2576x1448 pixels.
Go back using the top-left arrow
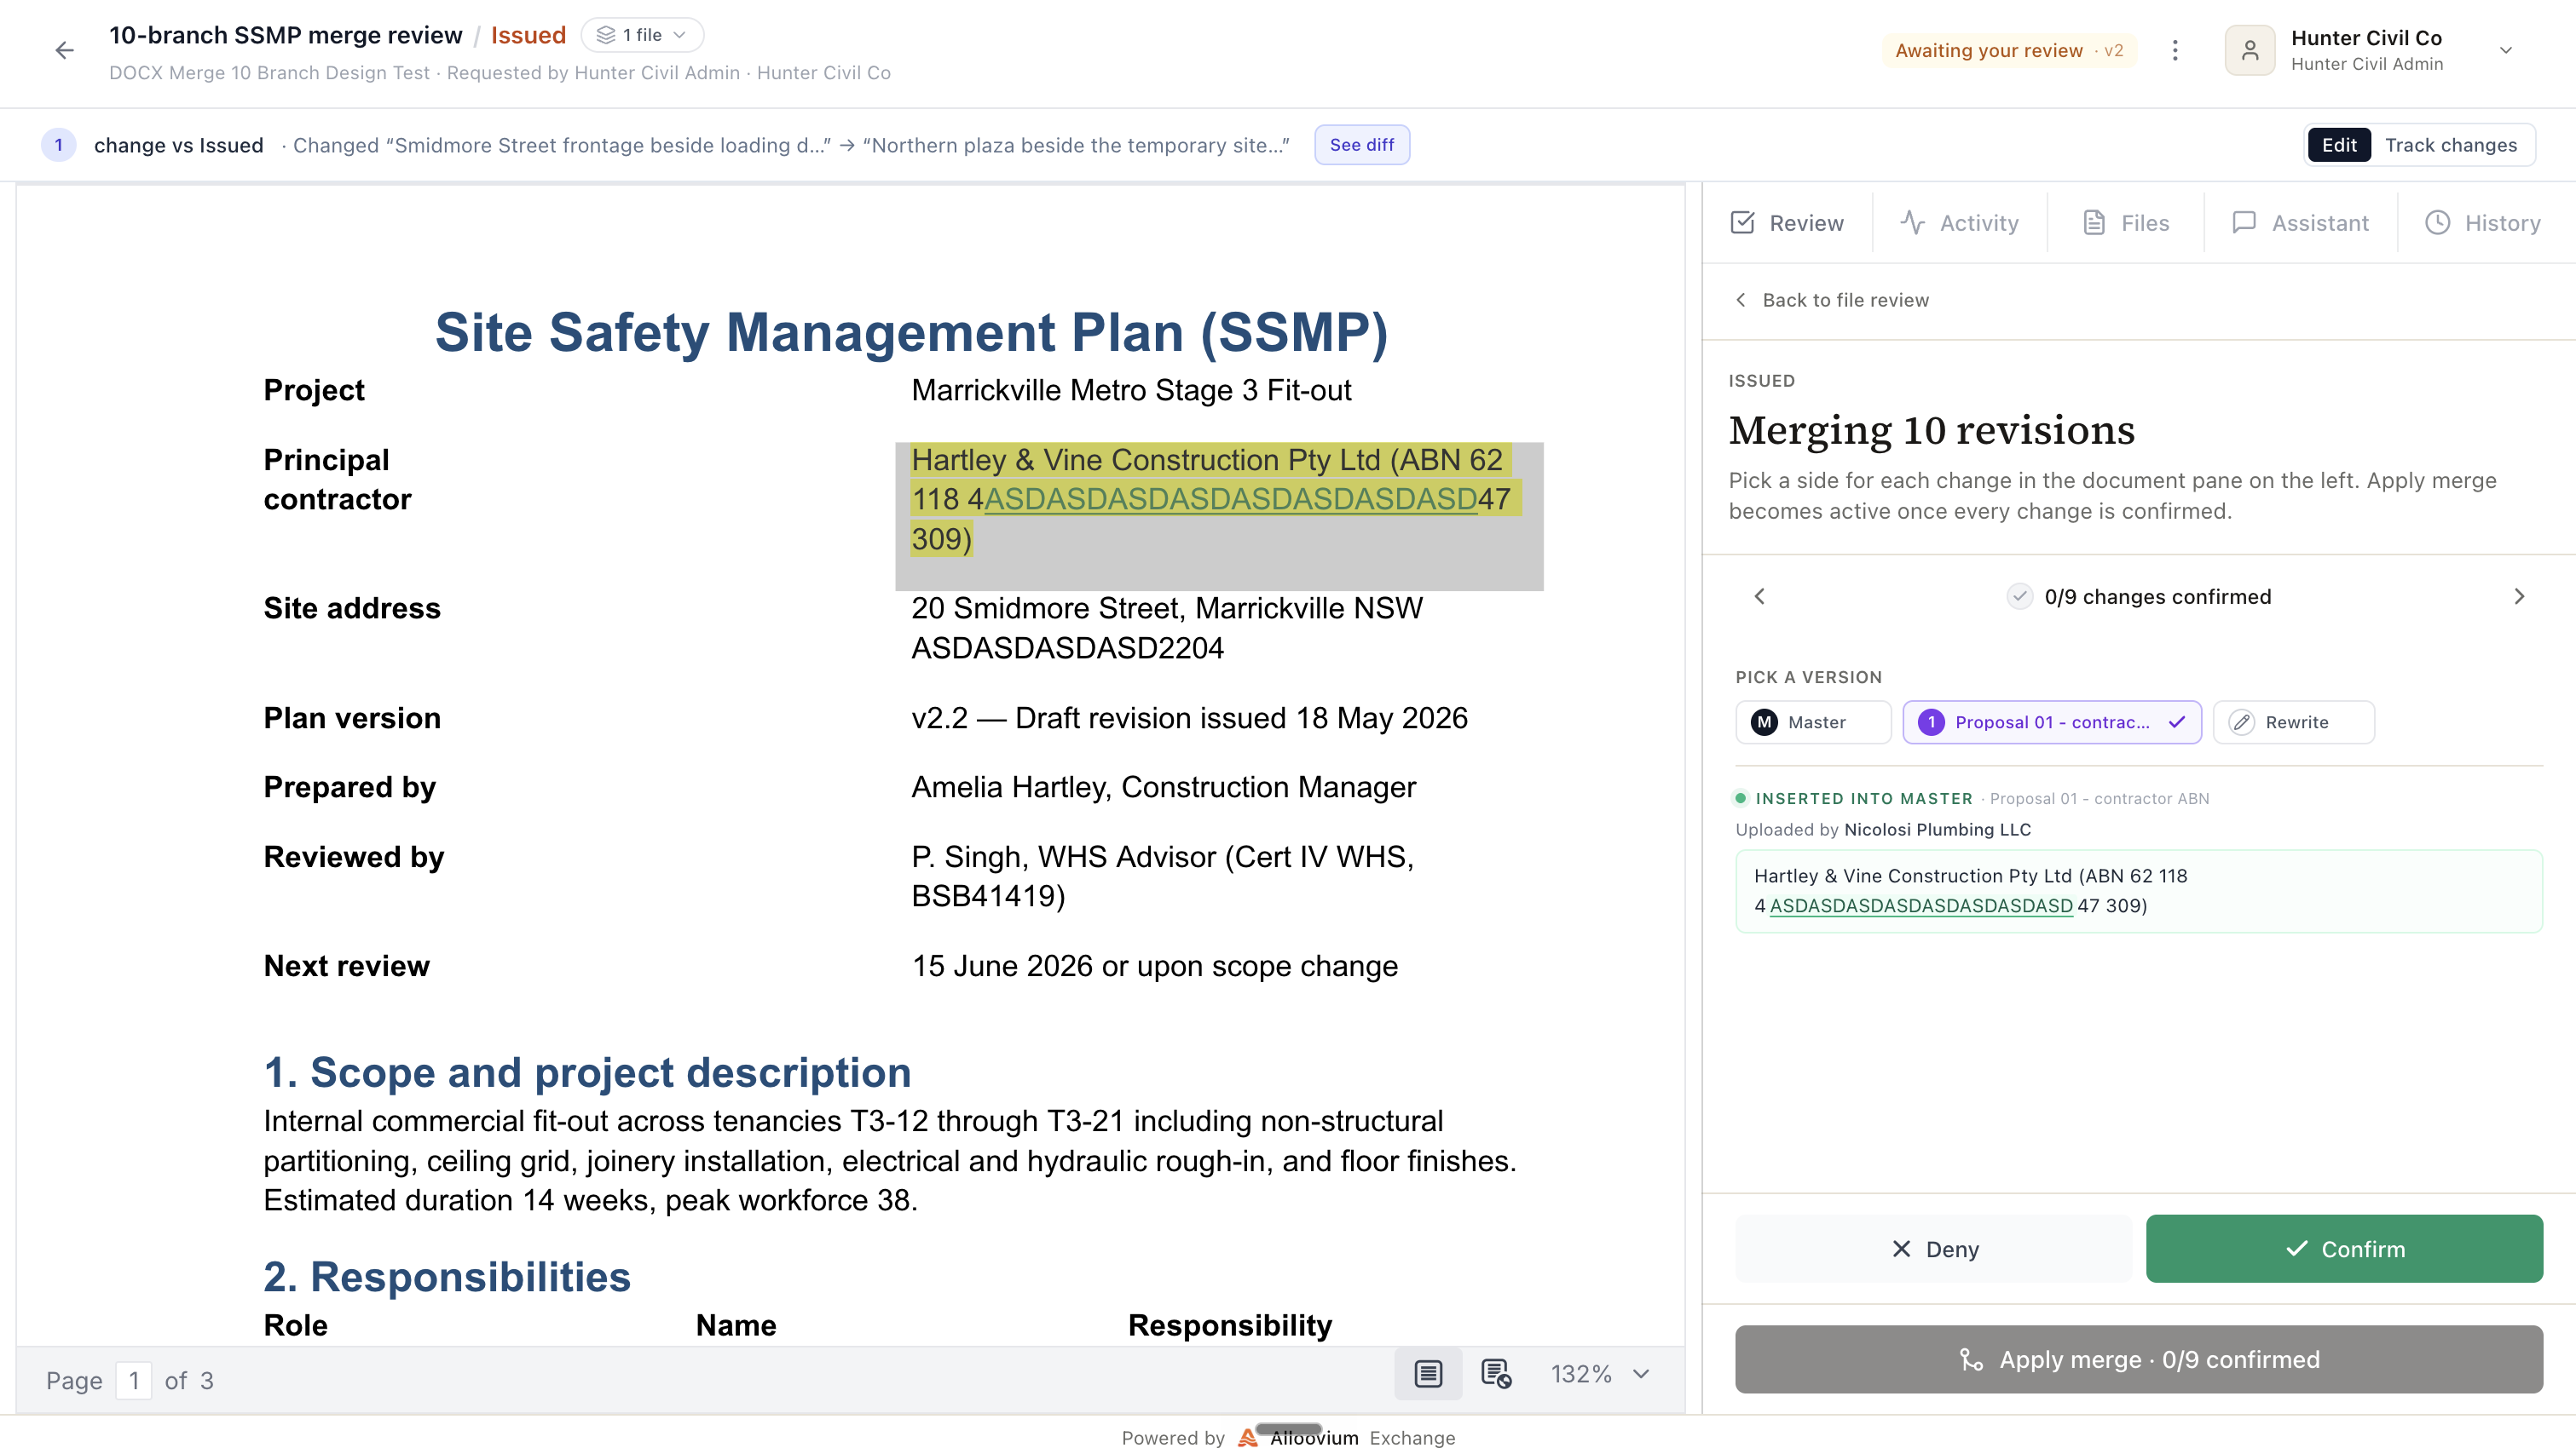[65, 50]
